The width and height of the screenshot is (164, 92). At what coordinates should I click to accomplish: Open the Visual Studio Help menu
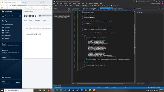[x=101, y=3]
